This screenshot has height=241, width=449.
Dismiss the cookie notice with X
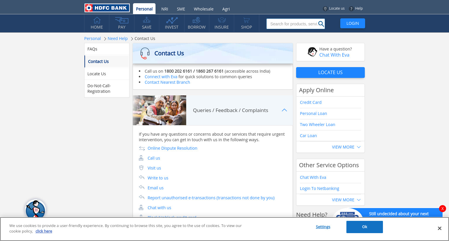click(439, 228)
